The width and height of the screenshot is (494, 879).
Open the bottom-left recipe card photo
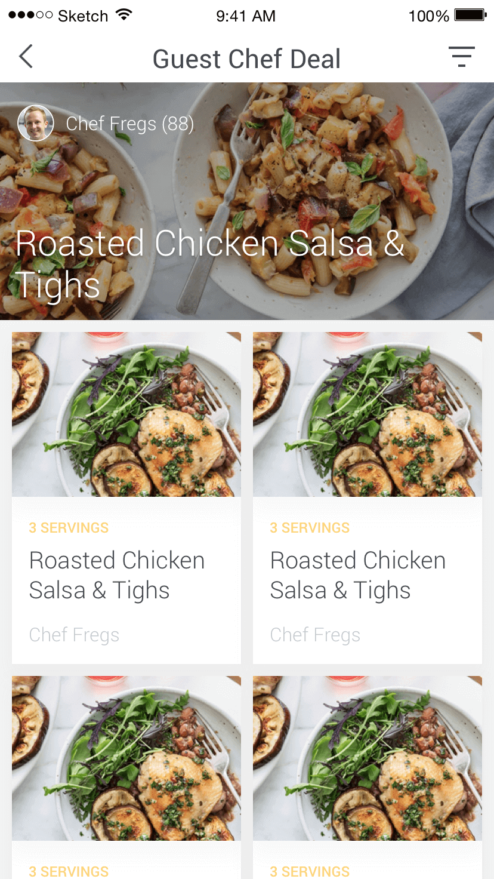pyautogui.click(x=126, y=758)
